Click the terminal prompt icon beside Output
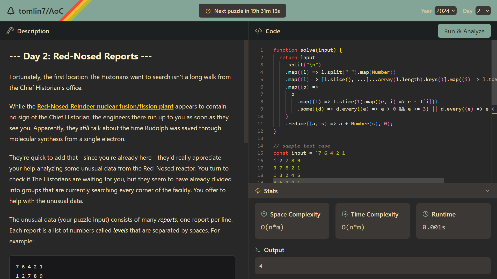The image size is (497, 279). [x=258, y=250]
